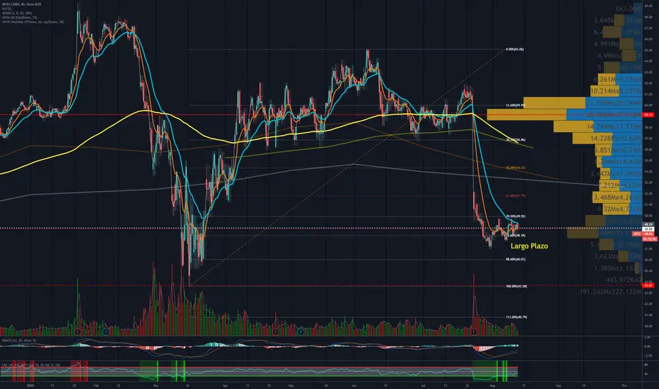Screen dimensions: 659x389
Task: Click the widest volume profile bar near 59
Action: tap(564, 115)
